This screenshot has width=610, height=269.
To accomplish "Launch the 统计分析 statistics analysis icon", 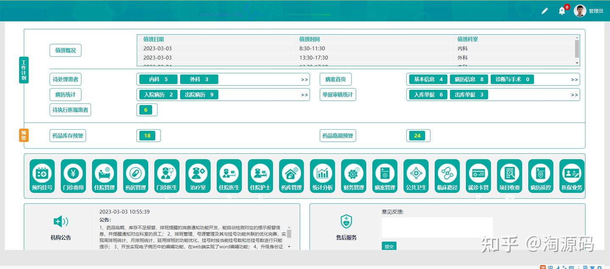I will [x=322, y=175].
